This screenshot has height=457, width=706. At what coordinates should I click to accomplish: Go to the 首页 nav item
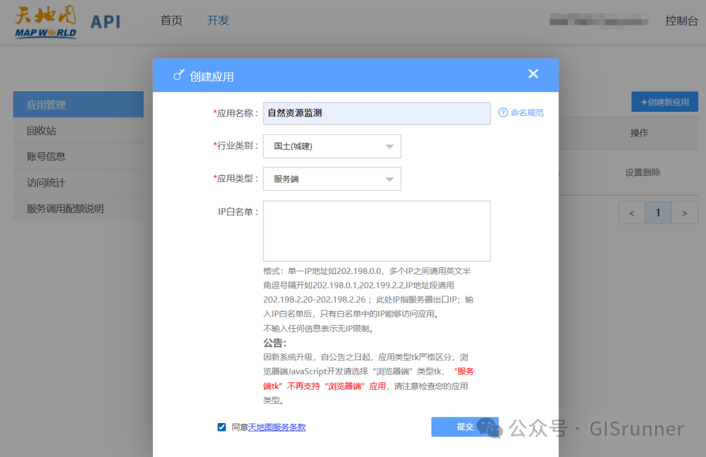171,21
